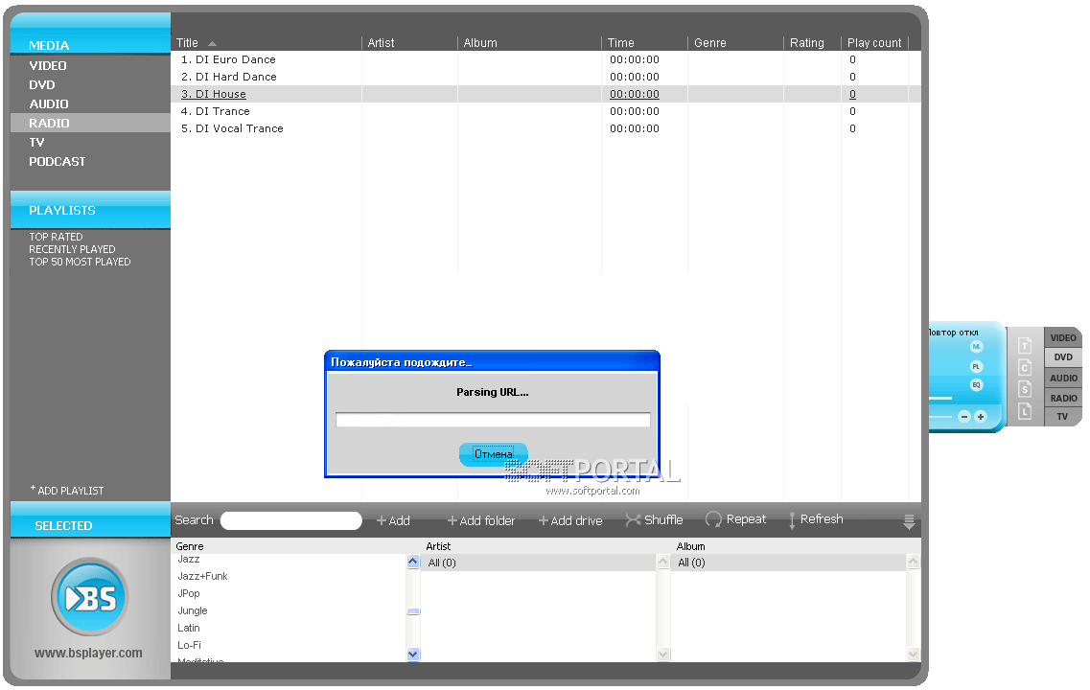
Task: Toggle Shuffle mode
Action: coord(654,519)
